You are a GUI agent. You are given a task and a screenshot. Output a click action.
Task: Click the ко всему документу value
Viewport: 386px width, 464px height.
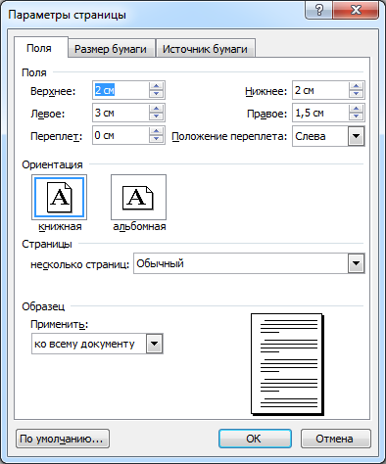coord(84,344)
